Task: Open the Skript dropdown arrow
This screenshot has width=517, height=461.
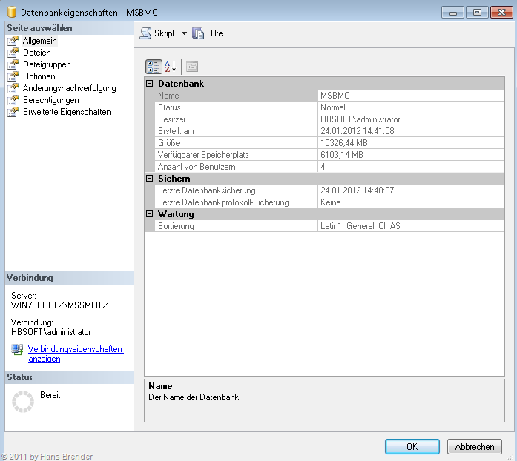Action: [x=184, y=33]
